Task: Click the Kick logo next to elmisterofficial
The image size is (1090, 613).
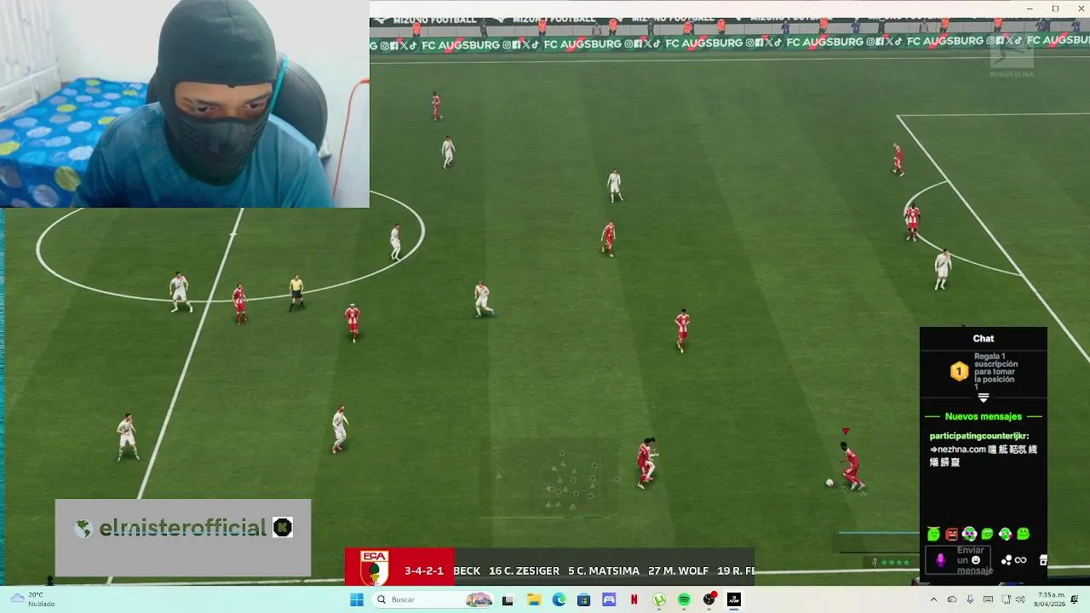Action: point(283,528)
